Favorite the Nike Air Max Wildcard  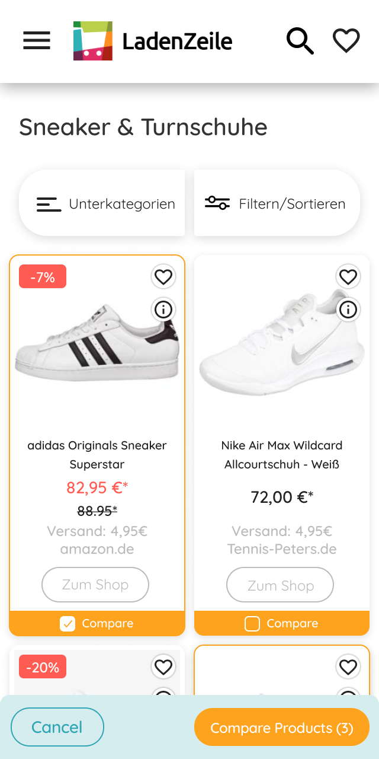point(348,276)
